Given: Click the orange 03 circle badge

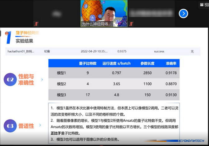Looking at the screenshot, I should (10, 126).
